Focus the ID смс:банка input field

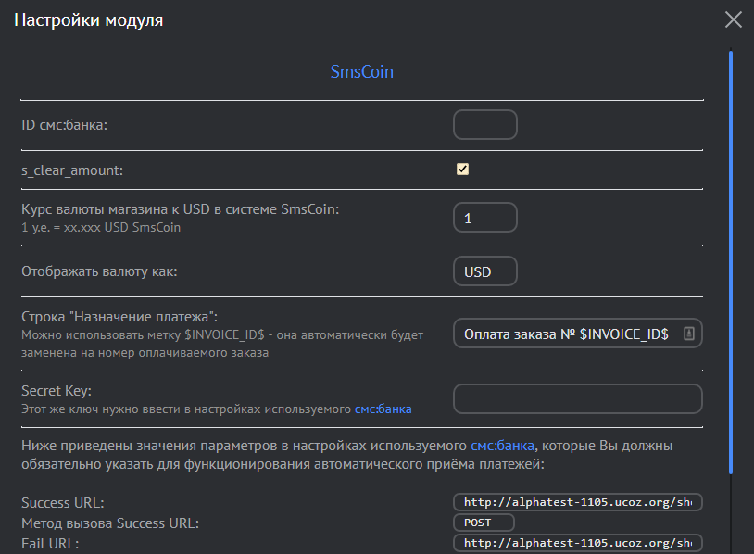click(x=484, y=124)
